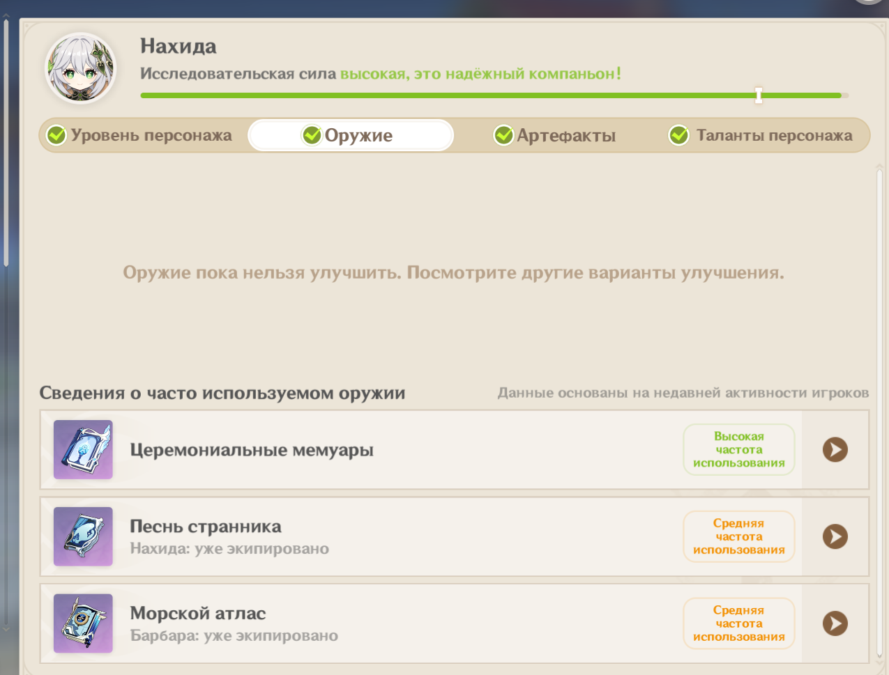Open the Артефакты tab

click(556, 135)
